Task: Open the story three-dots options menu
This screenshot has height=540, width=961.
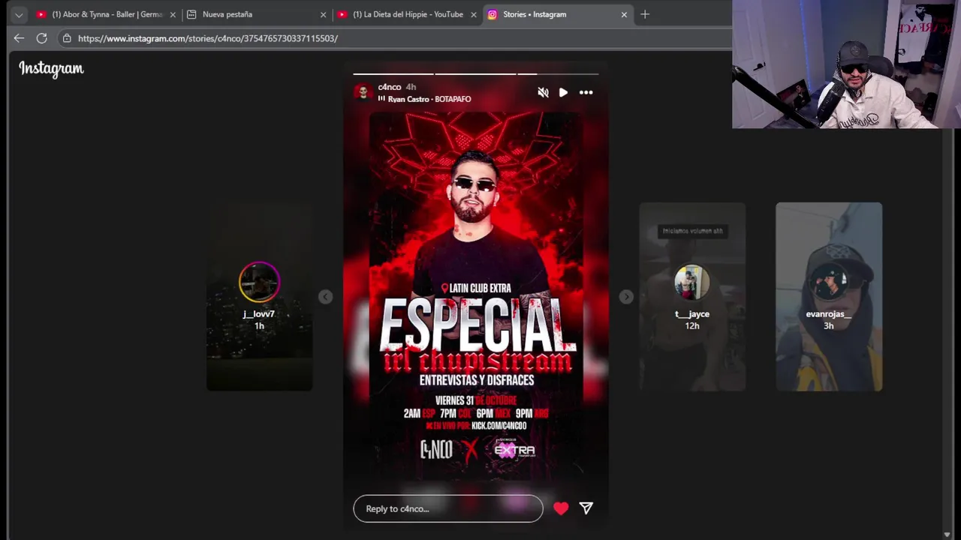Action: point(586,92)
